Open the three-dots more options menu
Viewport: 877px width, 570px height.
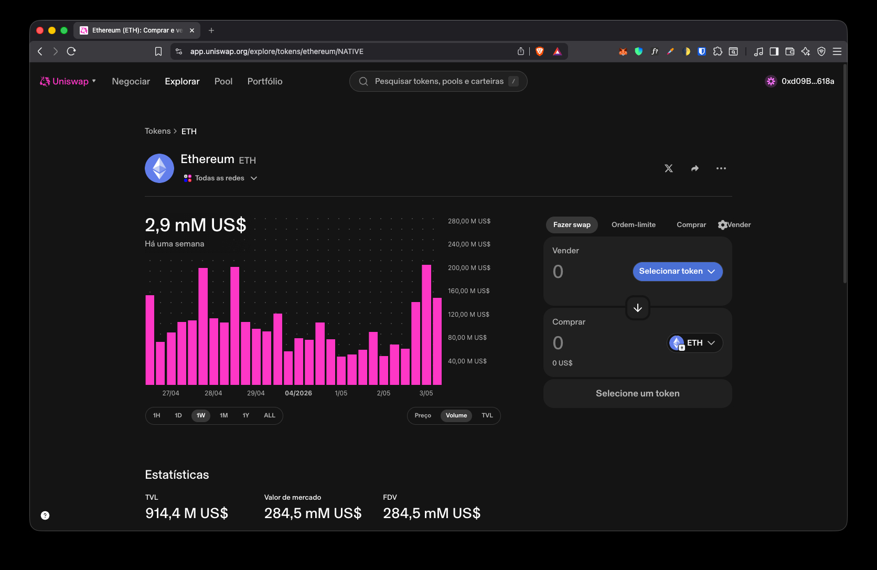pos(721,168)
